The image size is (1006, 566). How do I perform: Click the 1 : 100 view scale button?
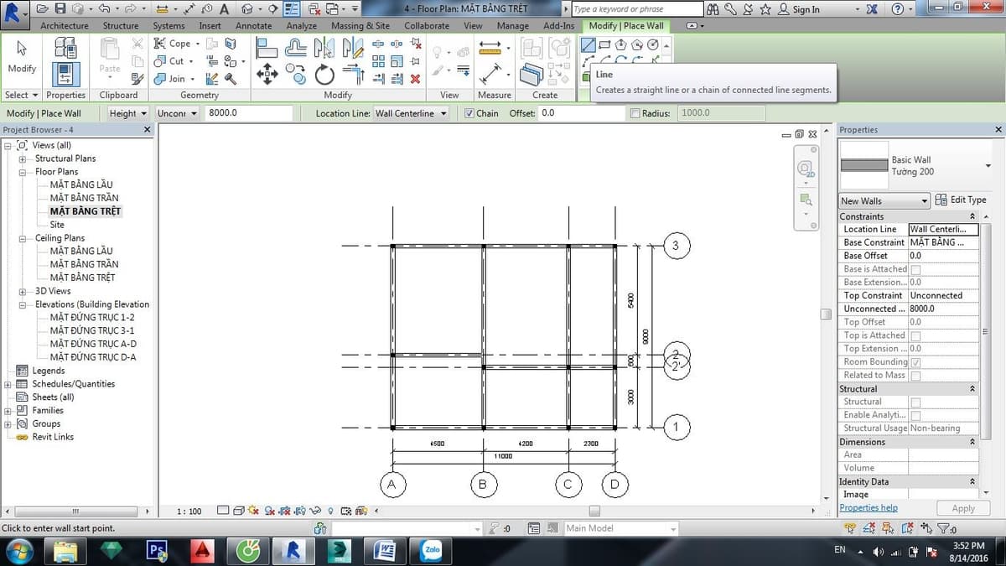click(x=189, y=511)
